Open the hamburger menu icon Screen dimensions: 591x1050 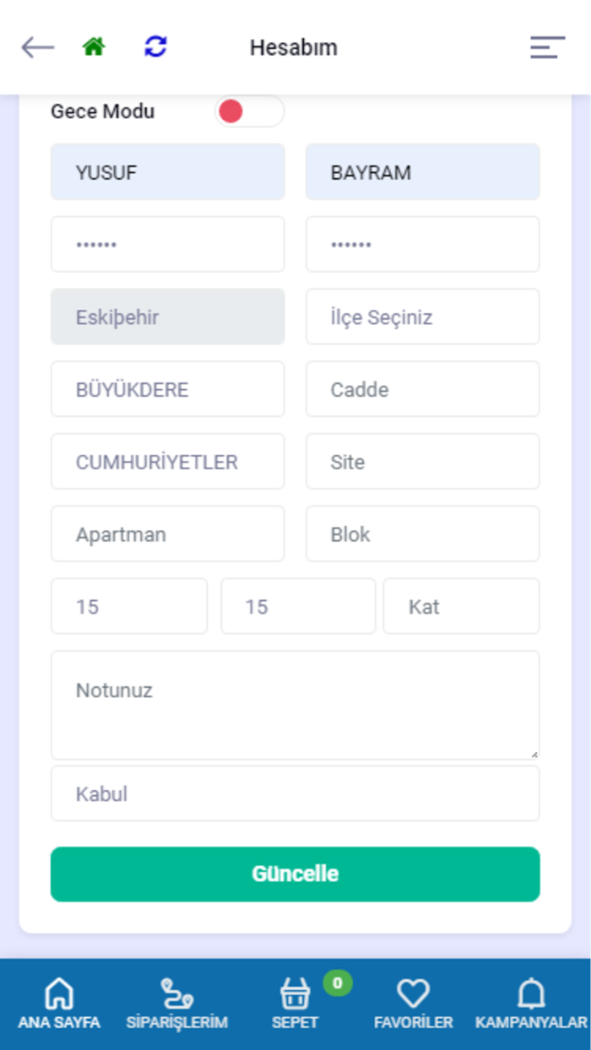click(547, 47)
